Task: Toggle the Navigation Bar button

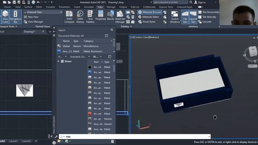Action: [x=15, y=17]
